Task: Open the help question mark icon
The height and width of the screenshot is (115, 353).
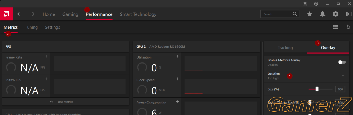Action: point(316,4)
